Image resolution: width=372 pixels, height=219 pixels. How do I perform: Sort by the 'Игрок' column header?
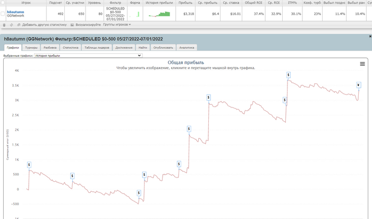pos(26,3)
